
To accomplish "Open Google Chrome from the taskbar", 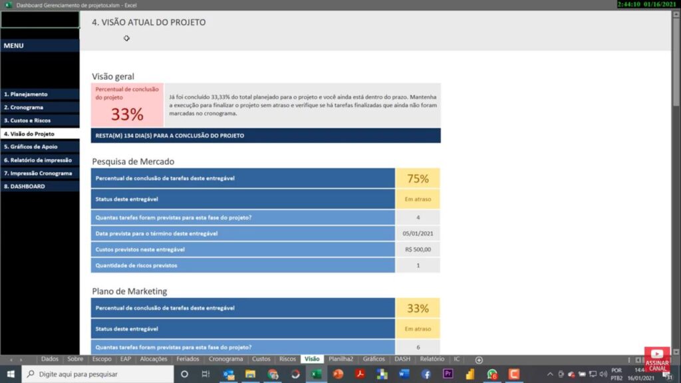I will [x=272, y=373].
